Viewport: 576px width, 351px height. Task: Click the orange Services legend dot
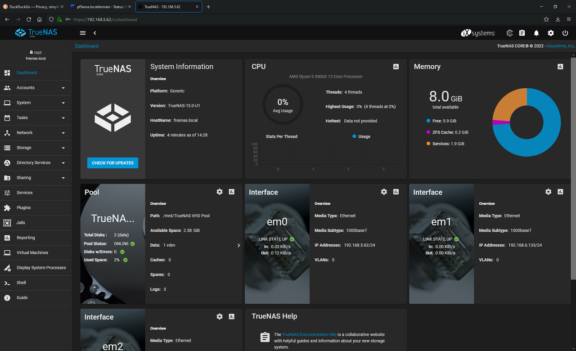click(x=428, y=144)
